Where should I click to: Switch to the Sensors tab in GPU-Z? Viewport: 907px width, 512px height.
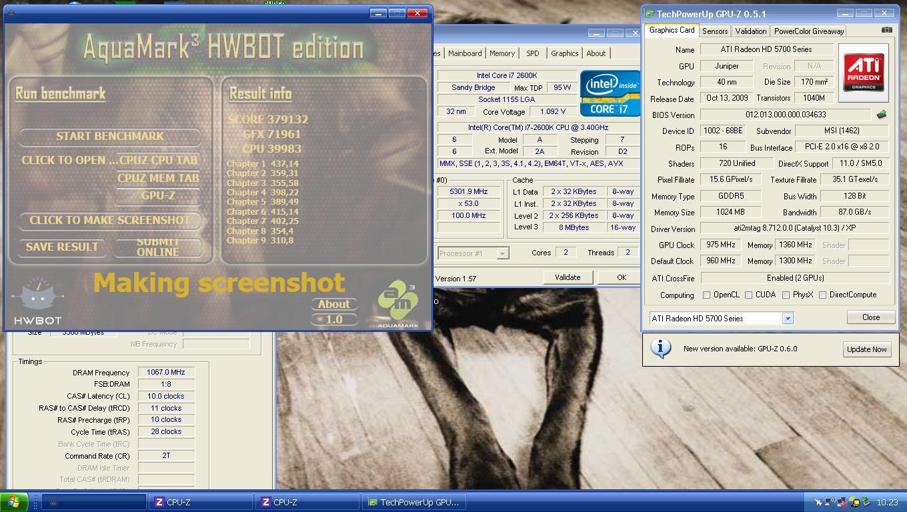[x=715, y=31]
